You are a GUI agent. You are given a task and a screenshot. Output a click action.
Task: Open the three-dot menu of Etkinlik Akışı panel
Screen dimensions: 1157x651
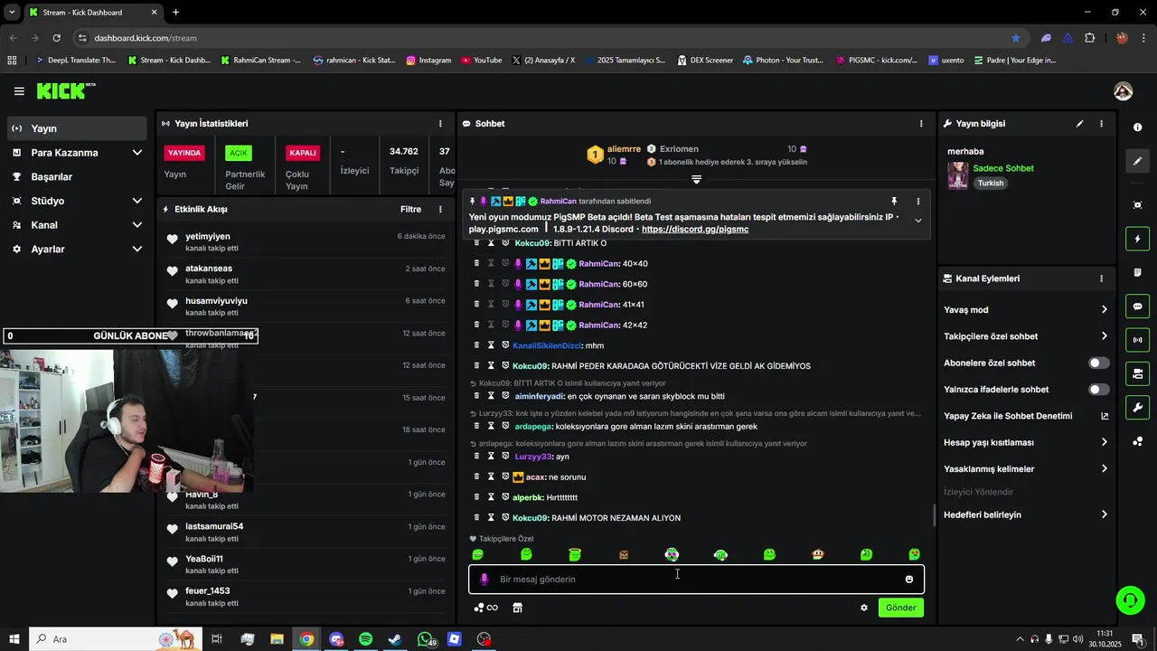(440, 209)
